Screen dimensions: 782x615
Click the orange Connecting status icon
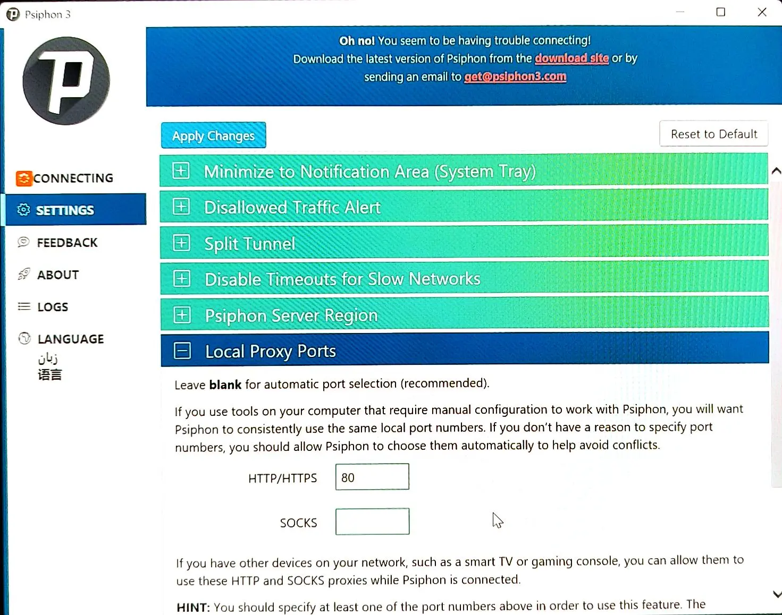pos(24,178)
